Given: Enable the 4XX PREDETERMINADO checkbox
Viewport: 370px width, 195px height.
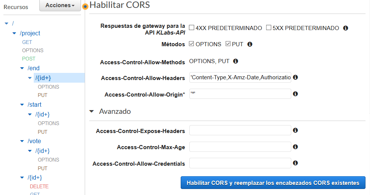Looking at the screenshot, I should point(192,28).
